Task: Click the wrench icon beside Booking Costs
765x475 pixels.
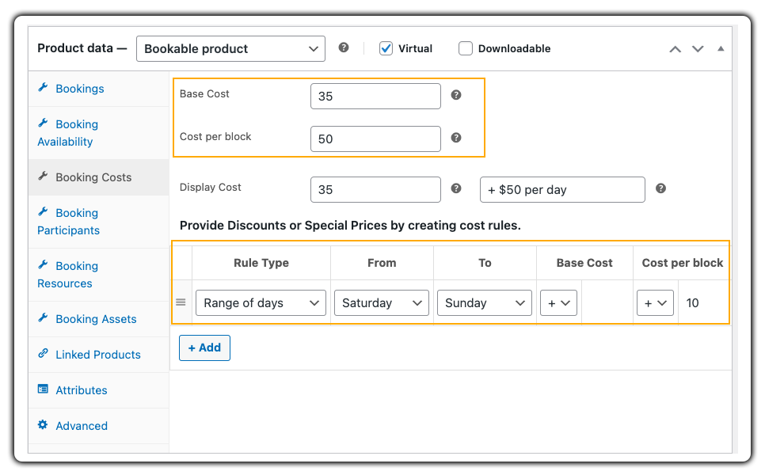Action: click(x=43, y=176)
